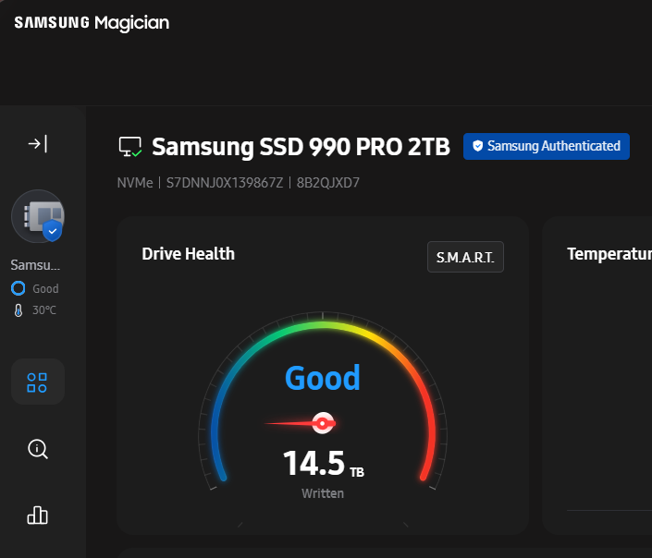Select the Samsung SSD drive thumbnail
The image size is (652, 558).
38,216
